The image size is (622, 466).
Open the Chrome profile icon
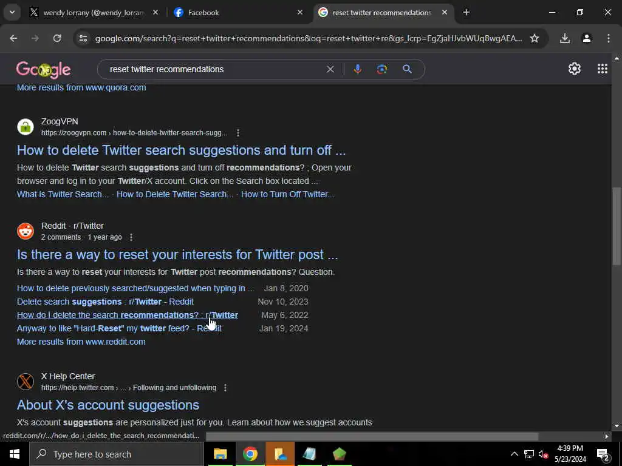586,38
